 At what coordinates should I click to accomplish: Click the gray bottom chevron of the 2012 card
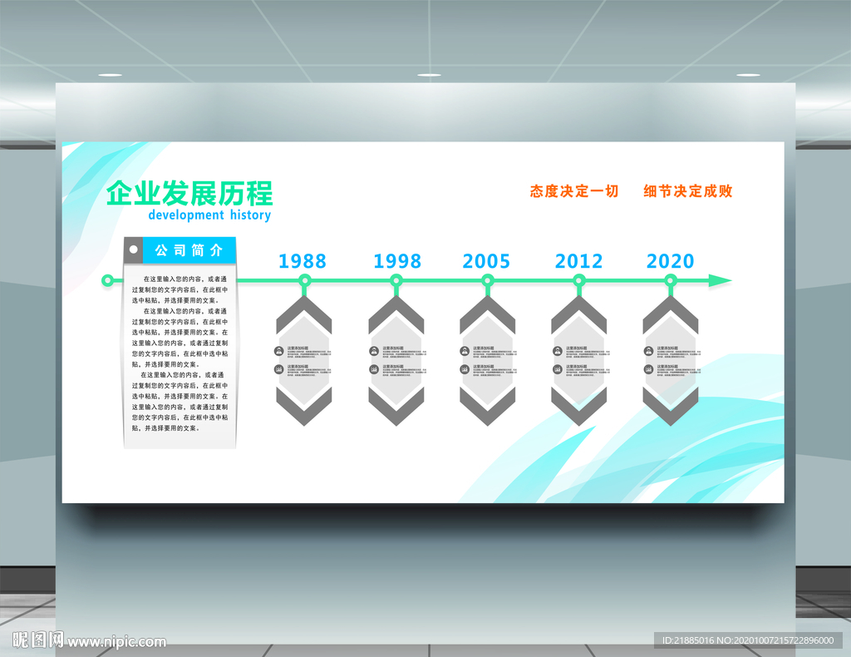point(579,407)
